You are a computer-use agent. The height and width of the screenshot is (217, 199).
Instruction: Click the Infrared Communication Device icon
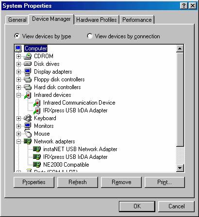pyautogui.click(x=37, y=103)
